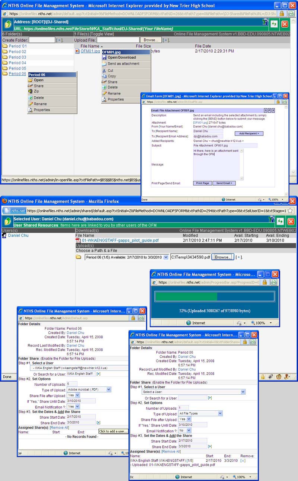Click [Remove All] in the right Folder Share dialog
The width and height of the screenshot is (298, 481).
click(171, 451)
